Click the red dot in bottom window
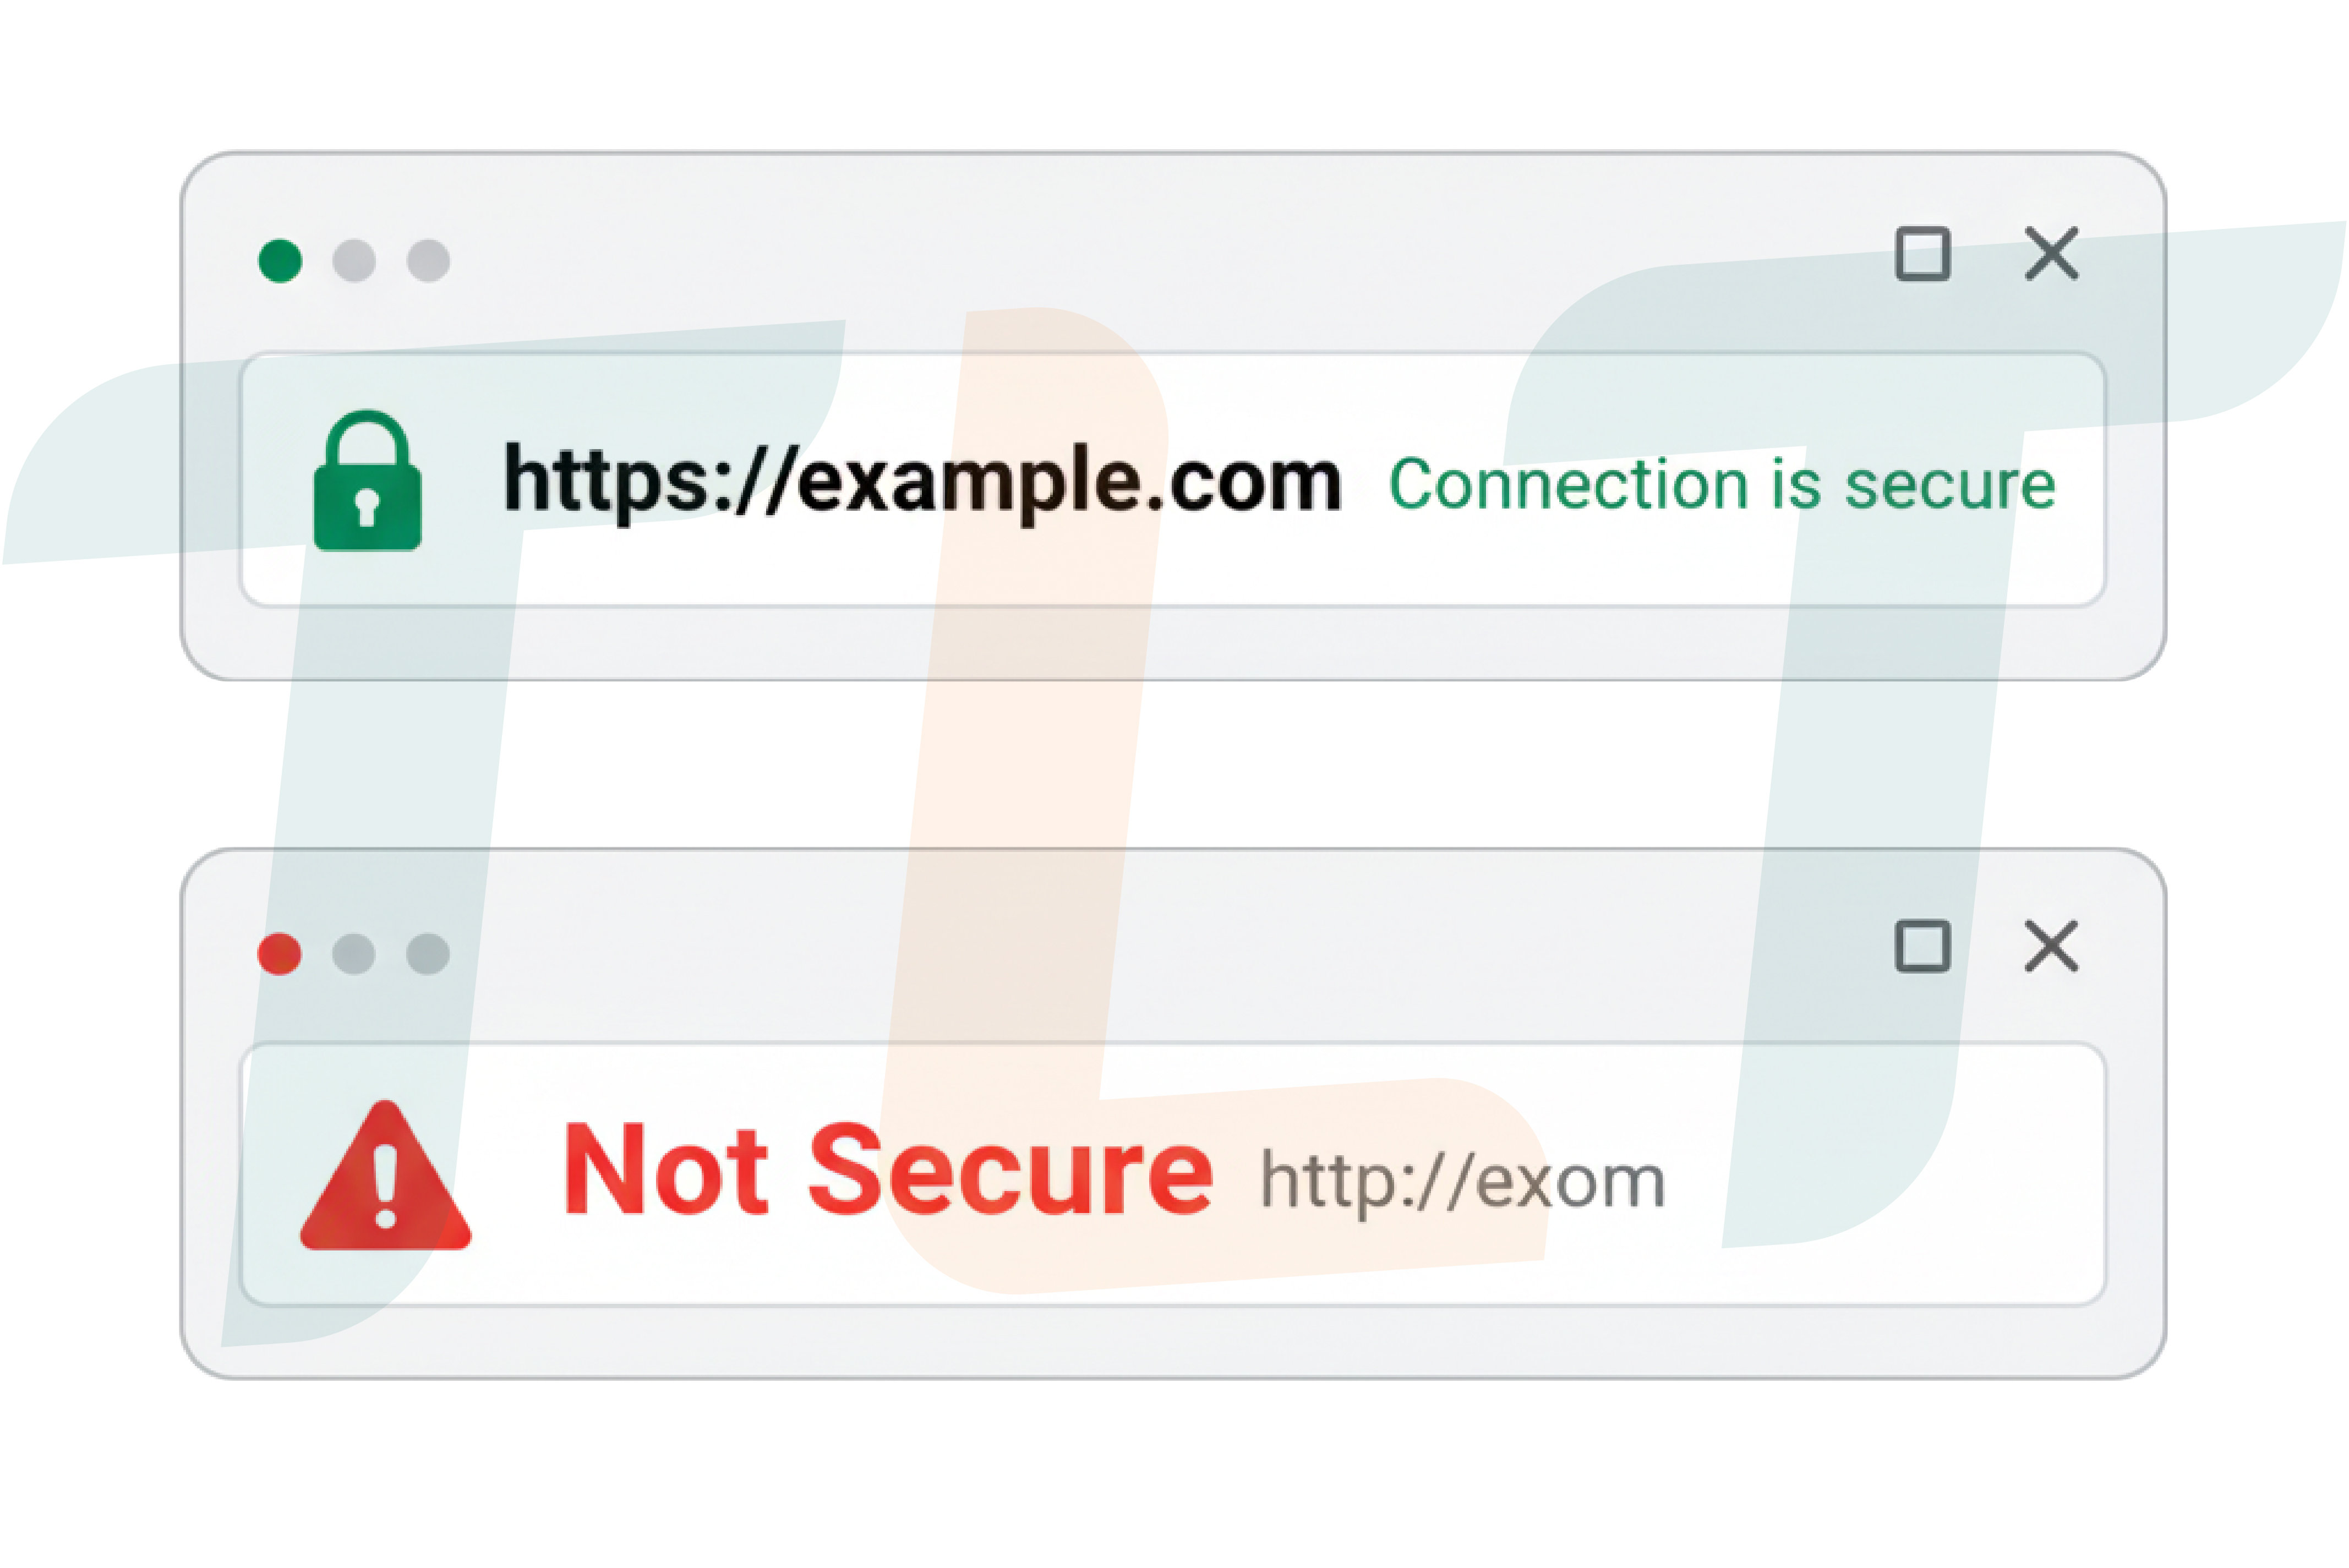 coord(279,954)
